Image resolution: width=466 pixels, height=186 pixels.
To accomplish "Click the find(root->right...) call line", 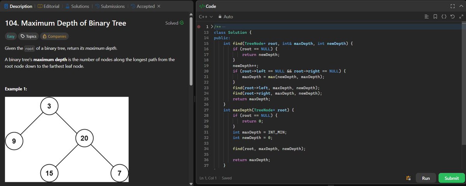I will pyautogui.click(x=277, y=93).
